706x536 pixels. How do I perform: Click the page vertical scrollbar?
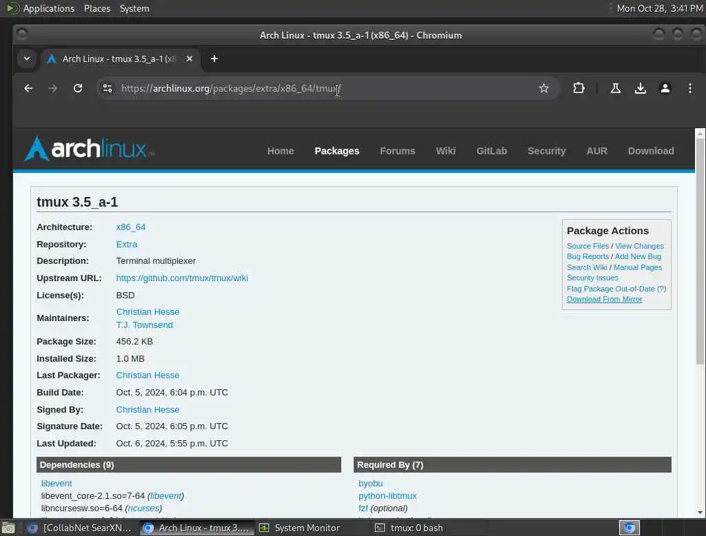point(700,251)
